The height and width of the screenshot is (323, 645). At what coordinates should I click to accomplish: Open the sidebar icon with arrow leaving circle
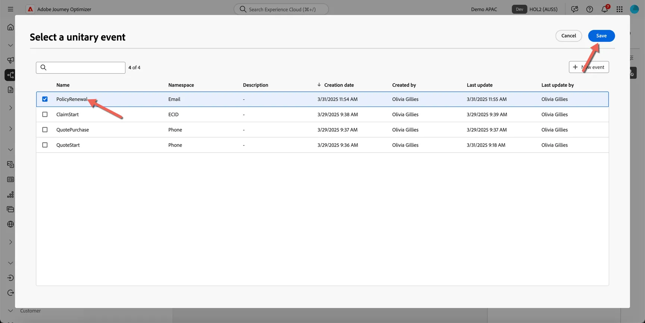point(10,293)
